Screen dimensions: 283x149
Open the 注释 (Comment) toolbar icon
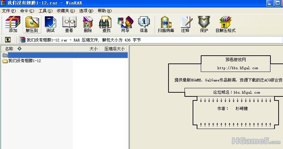point(185,24)
